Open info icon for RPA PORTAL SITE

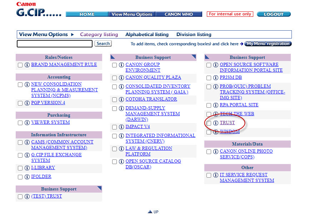coord(216,105)
